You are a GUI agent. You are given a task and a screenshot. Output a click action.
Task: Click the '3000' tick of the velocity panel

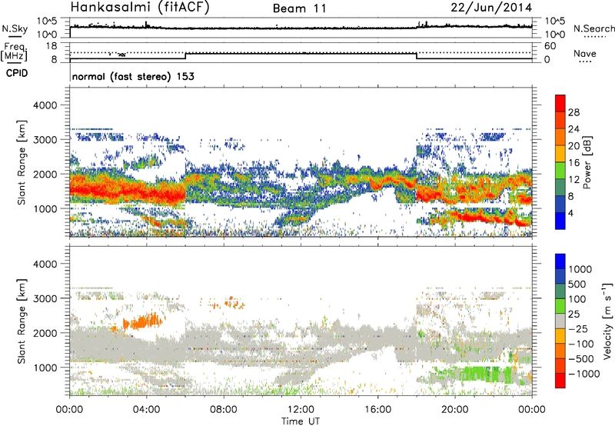[x=45, y=298]
